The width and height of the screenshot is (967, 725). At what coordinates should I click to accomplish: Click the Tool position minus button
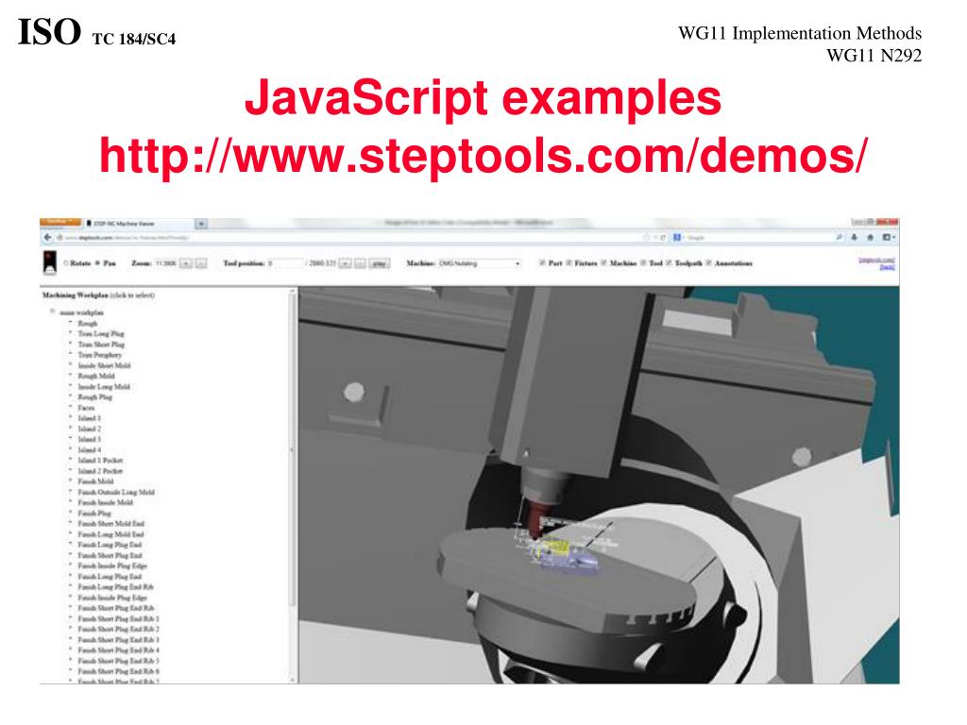pyautogui.click(x=360, y=263)
